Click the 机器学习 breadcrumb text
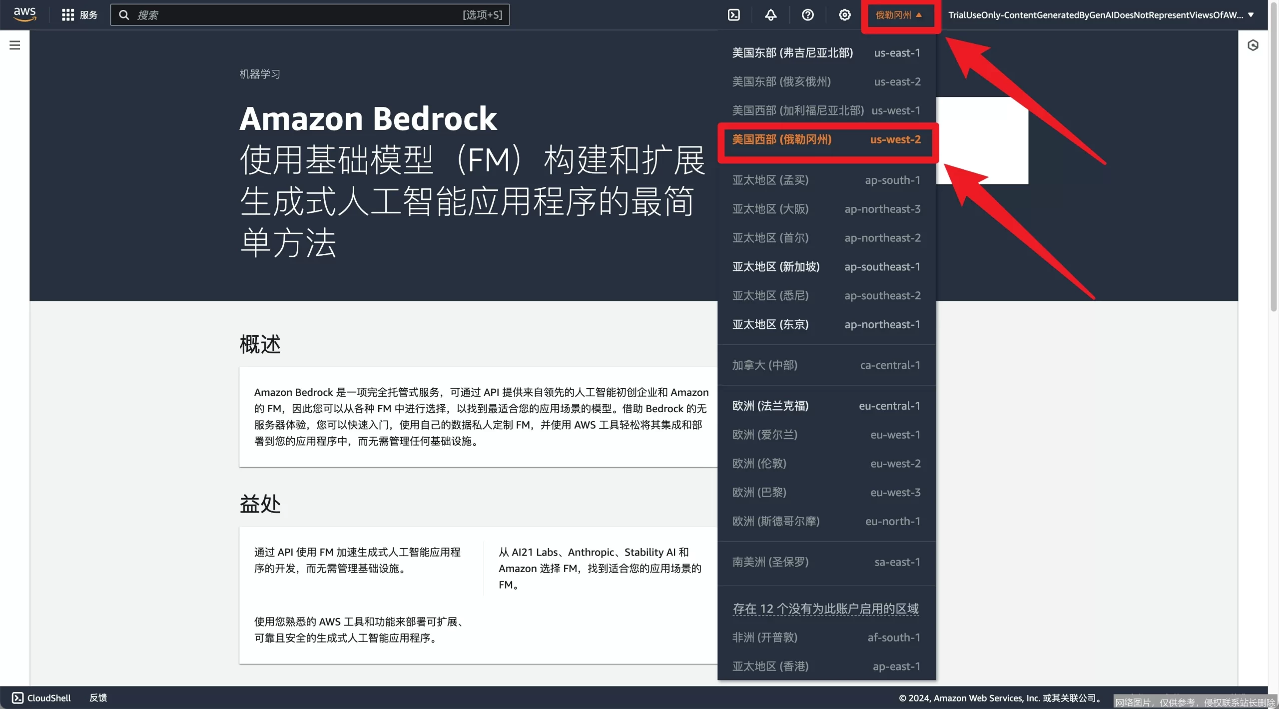The height and width of the screenshot is (709, 1279). coord(260,74)
